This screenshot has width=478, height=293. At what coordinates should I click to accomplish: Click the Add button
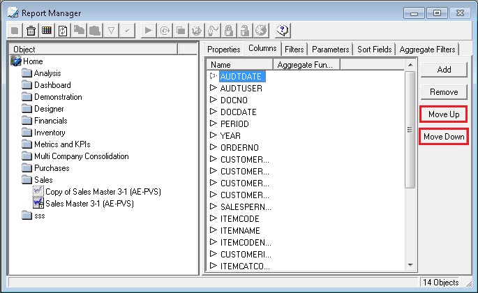coord(443,70)
